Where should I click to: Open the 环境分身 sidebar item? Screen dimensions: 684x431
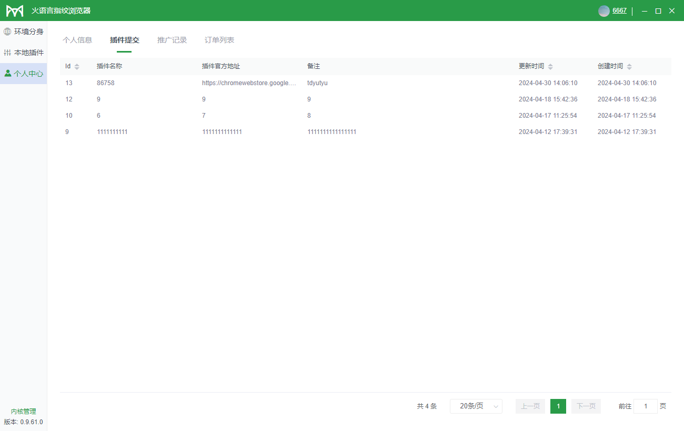[x=24, y=32]
